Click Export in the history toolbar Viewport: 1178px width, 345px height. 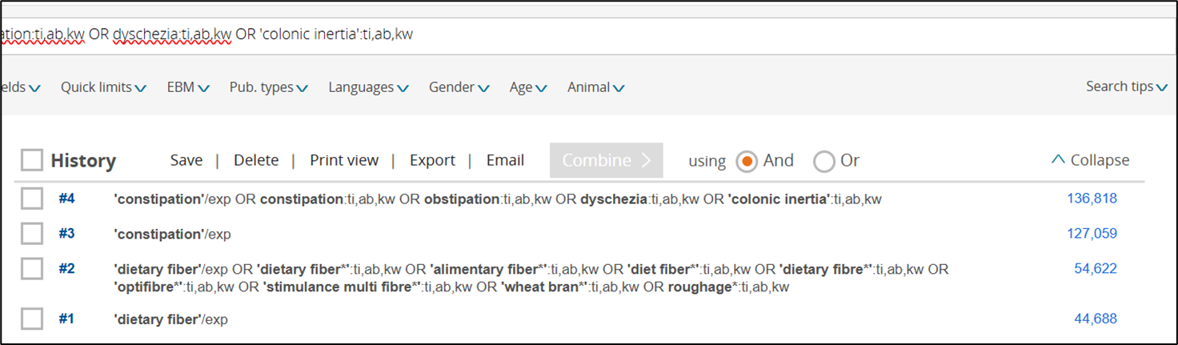432,160
